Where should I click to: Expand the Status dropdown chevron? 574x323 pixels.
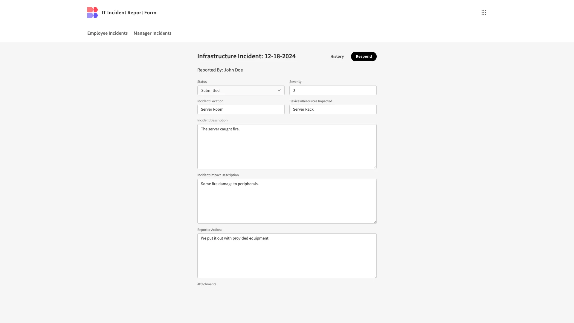[x=279, y=90]
